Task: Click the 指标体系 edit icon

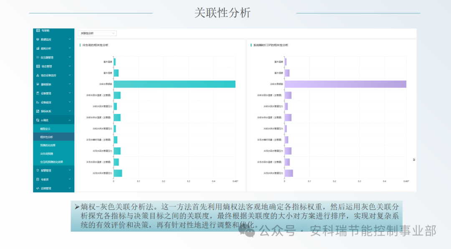Action: click(38, 111)
